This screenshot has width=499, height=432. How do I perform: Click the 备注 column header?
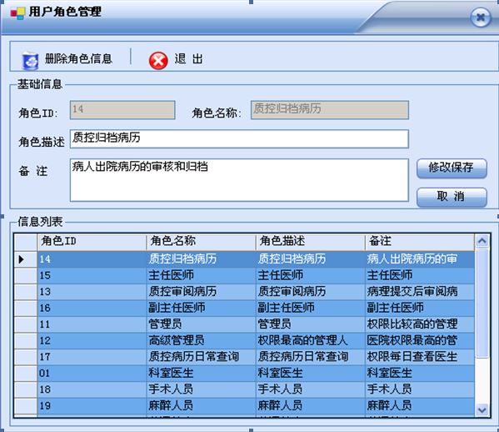(x=419, y=242)
